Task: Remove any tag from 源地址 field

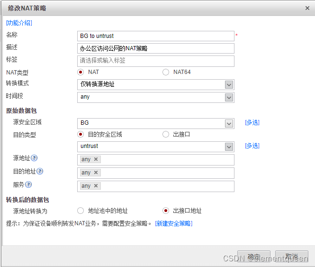Action: click(x=96, y=159)
